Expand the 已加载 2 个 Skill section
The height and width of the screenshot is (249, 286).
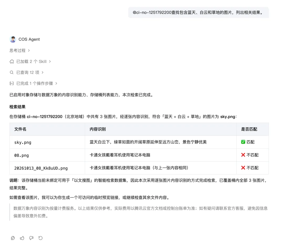(30, 61)
